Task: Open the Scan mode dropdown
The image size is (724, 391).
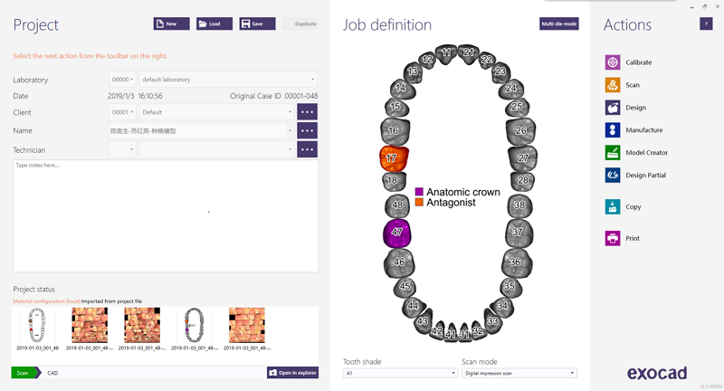Action: click(519, 373)
